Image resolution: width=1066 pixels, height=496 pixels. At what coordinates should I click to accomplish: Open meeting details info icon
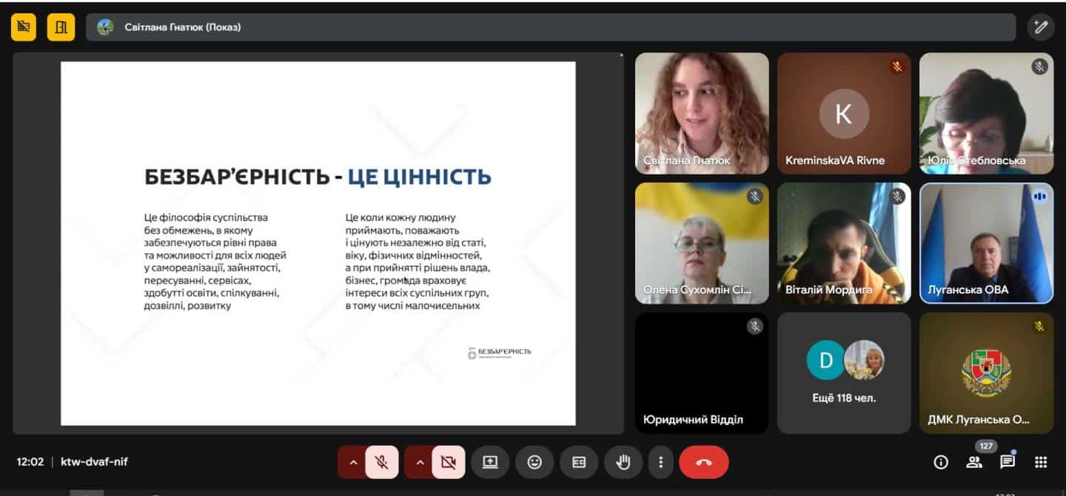pos(941,463)
